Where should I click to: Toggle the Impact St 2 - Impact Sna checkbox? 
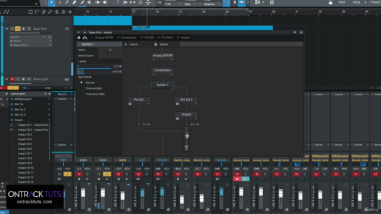pos(11,130)
